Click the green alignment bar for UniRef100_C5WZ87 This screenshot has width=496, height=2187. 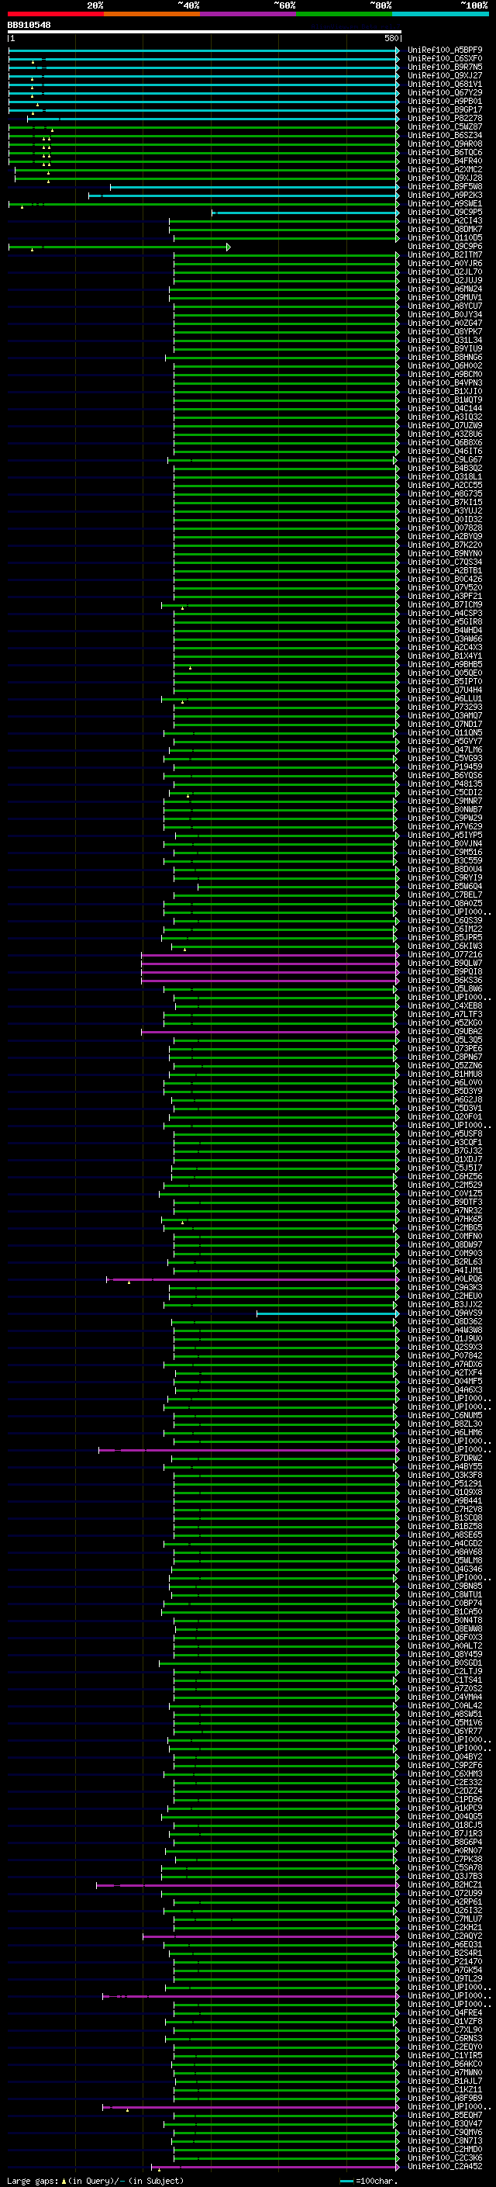click(x=204, y=127)
